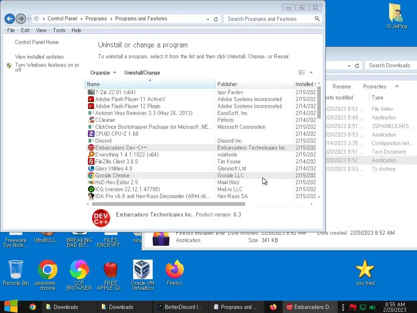Refresh the Downloads window
The width and height of the screenshot is (417, 313).
point(357,66)
